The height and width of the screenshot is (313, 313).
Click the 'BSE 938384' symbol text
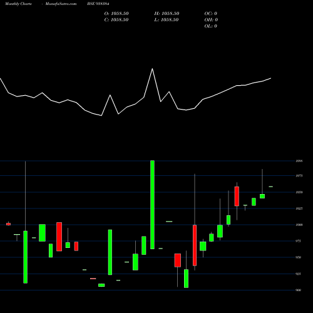[98, 4]
